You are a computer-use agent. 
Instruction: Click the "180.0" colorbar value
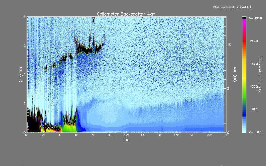(254, 64)
